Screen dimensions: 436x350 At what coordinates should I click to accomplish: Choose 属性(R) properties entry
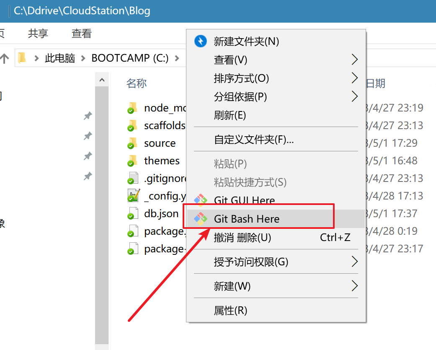276,310
